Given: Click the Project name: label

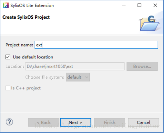Looking at the screenshot, I should coord(19,45).
